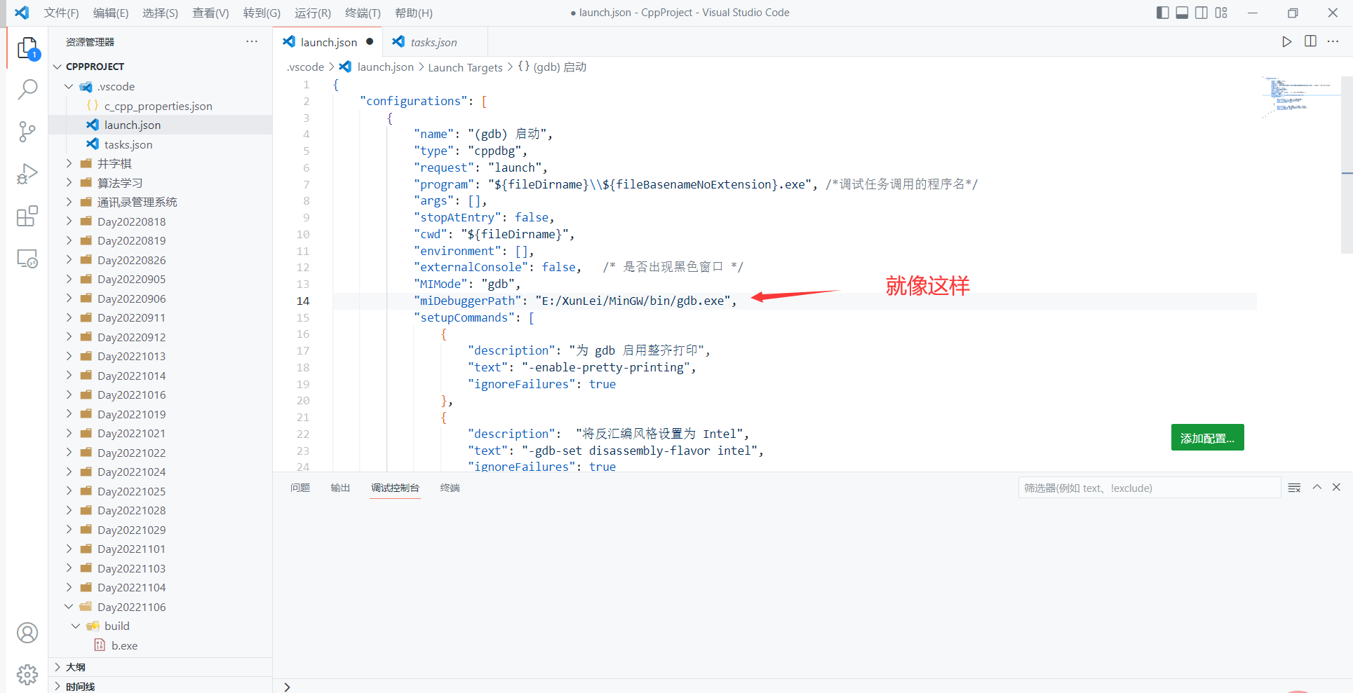
Task: Open the 文件(F) menu
Action: pos(61,13)
